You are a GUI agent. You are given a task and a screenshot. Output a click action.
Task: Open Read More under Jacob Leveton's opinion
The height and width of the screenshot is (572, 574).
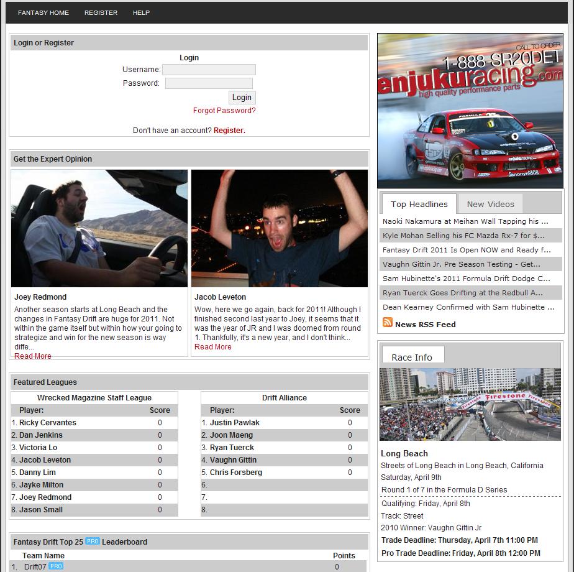click(x=212, y=347)
